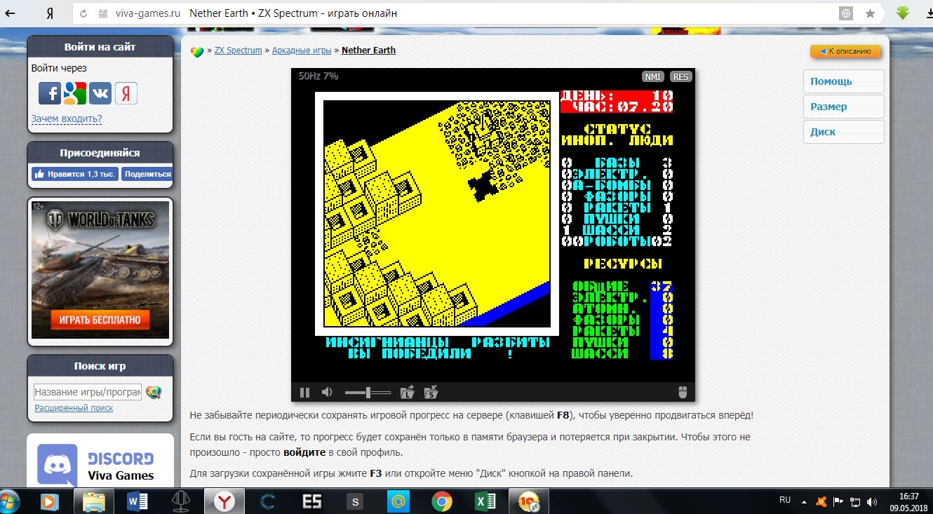Click the Viva Games heart logo icon
Image resolution: width=933 pixels, height=514 pixels.
(198, 51)
